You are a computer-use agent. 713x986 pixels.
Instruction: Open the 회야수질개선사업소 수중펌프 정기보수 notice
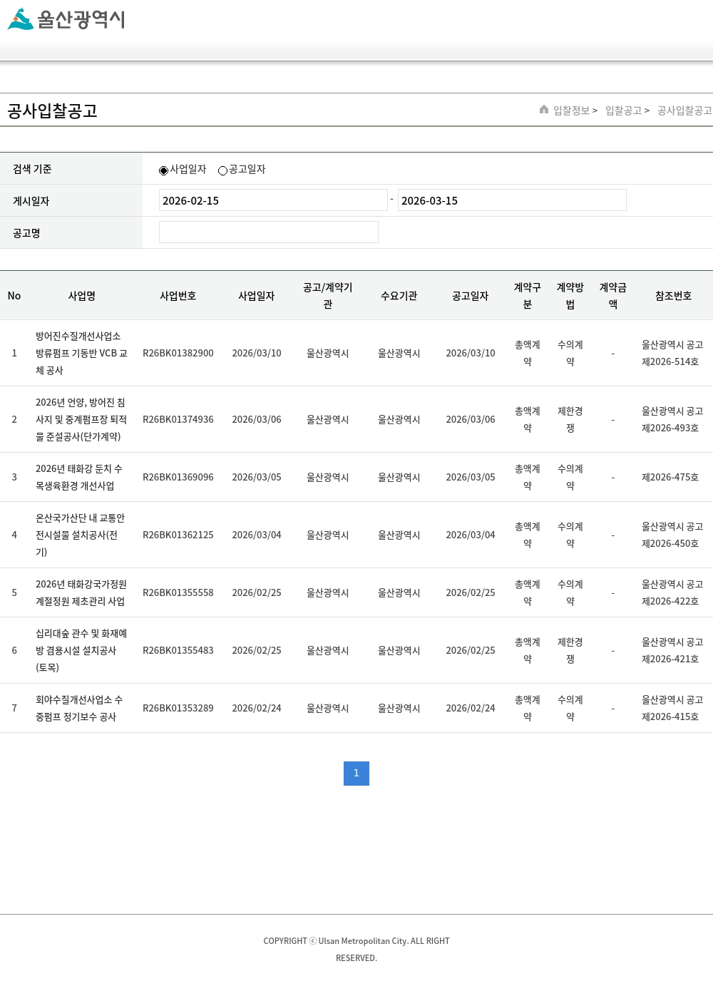pos(78,708)
